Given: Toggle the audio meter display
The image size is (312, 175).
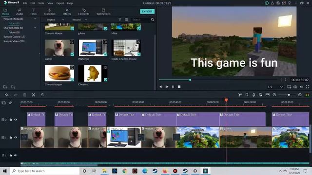Looking at the screenshot, I should click(x=307, y=95).
